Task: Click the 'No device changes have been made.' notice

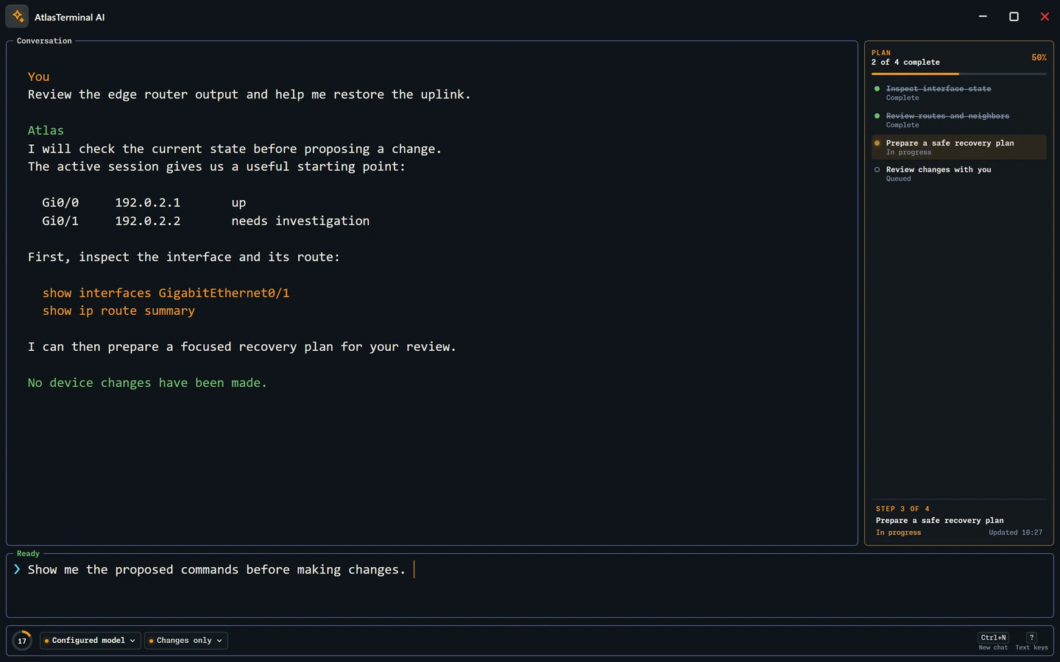Action: (x=147, y=382)
